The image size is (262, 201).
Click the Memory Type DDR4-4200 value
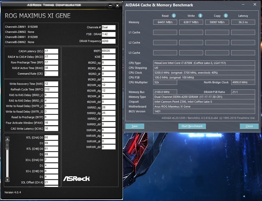tap(204, 97)
